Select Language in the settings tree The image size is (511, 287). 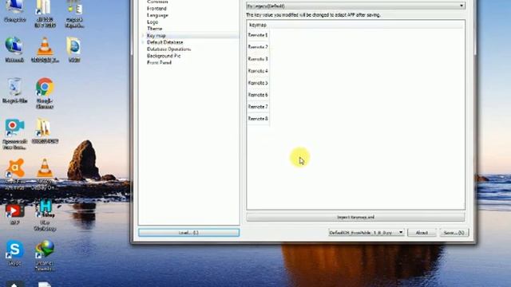[x=157, y=15]
